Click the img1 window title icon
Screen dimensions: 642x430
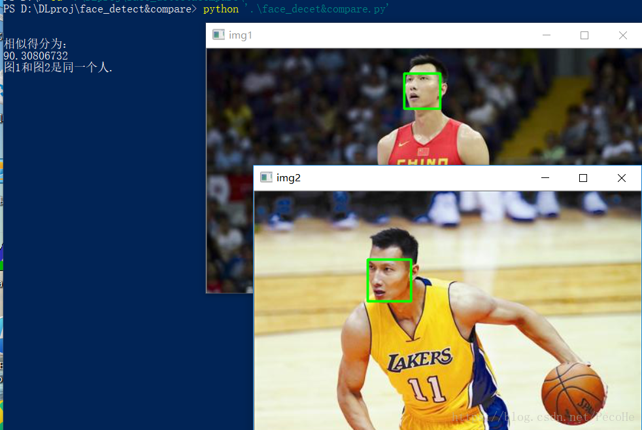[218, 35]
